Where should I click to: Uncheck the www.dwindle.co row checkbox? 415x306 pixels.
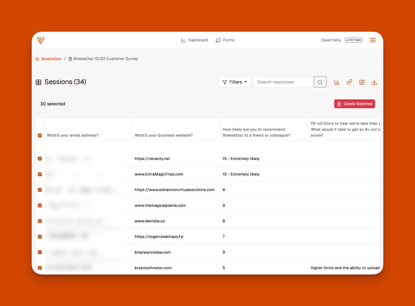(x=40, y=221)
